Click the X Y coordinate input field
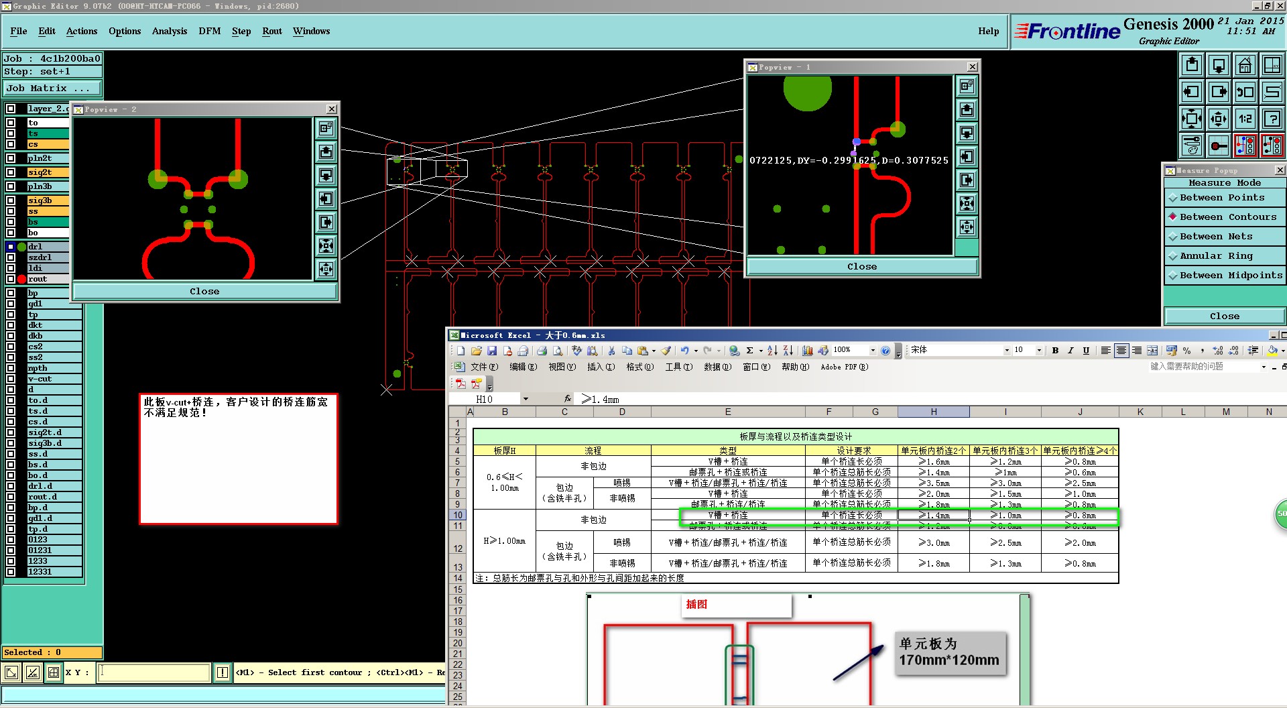 (x=154, y=672)
